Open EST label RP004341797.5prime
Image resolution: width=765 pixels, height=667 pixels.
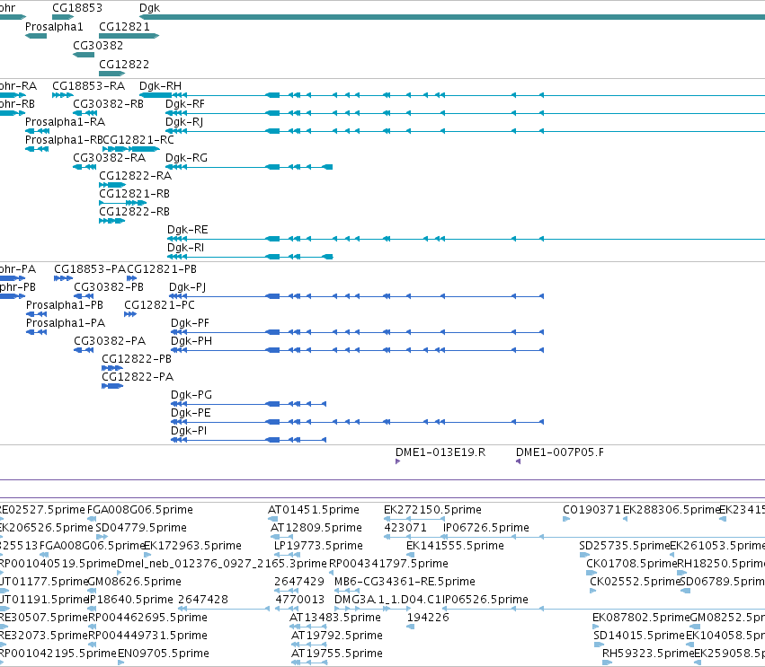click(x=389, y=564)
